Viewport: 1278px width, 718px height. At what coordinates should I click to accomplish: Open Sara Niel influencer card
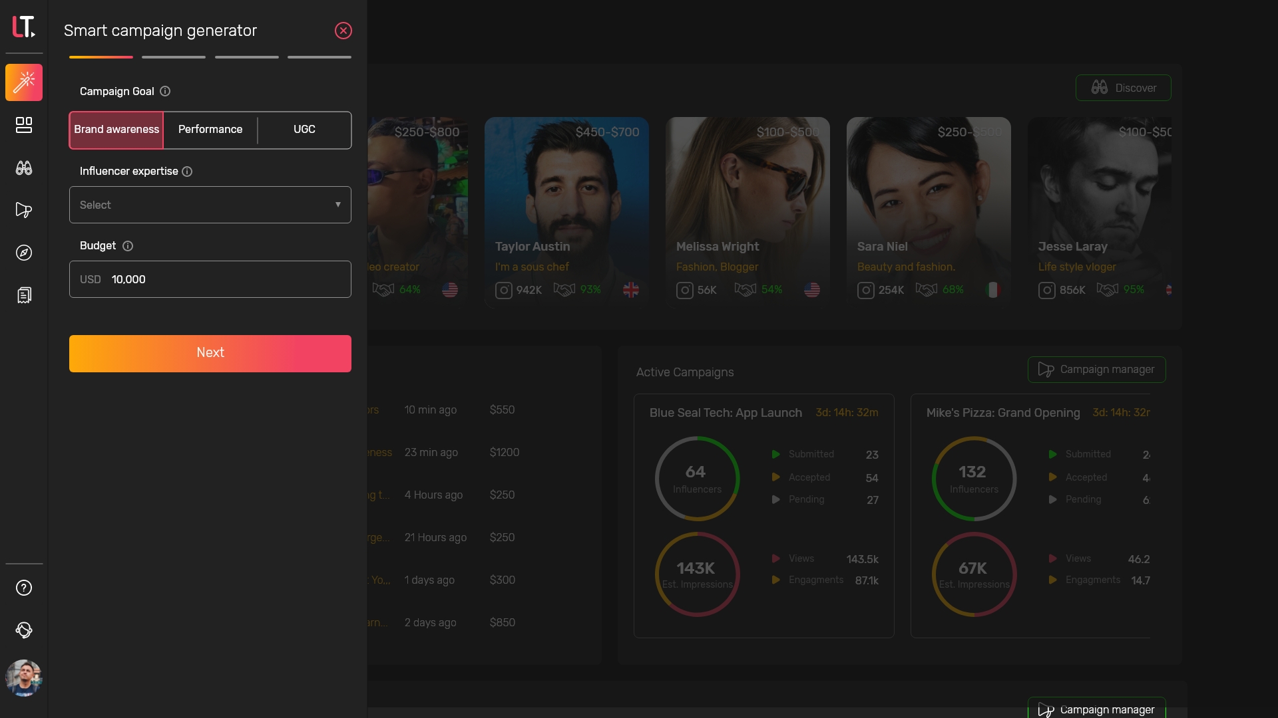[929, 213]
